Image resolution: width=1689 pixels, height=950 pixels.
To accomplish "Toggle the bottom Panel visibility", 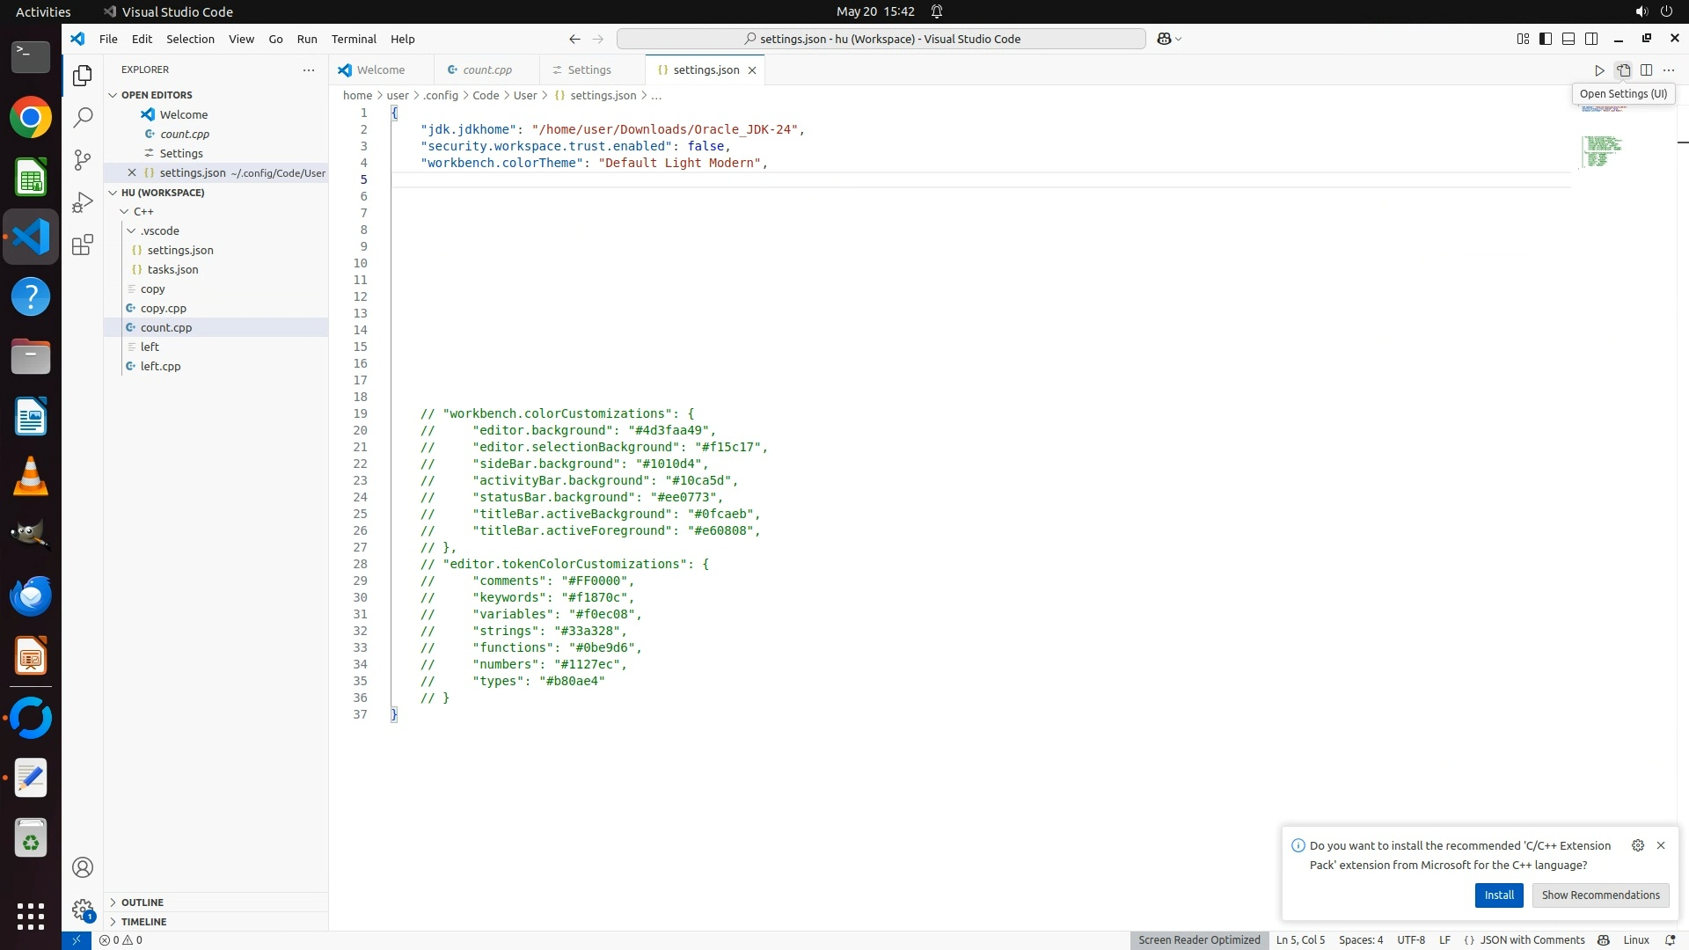I will click(x=1568, y=39).
